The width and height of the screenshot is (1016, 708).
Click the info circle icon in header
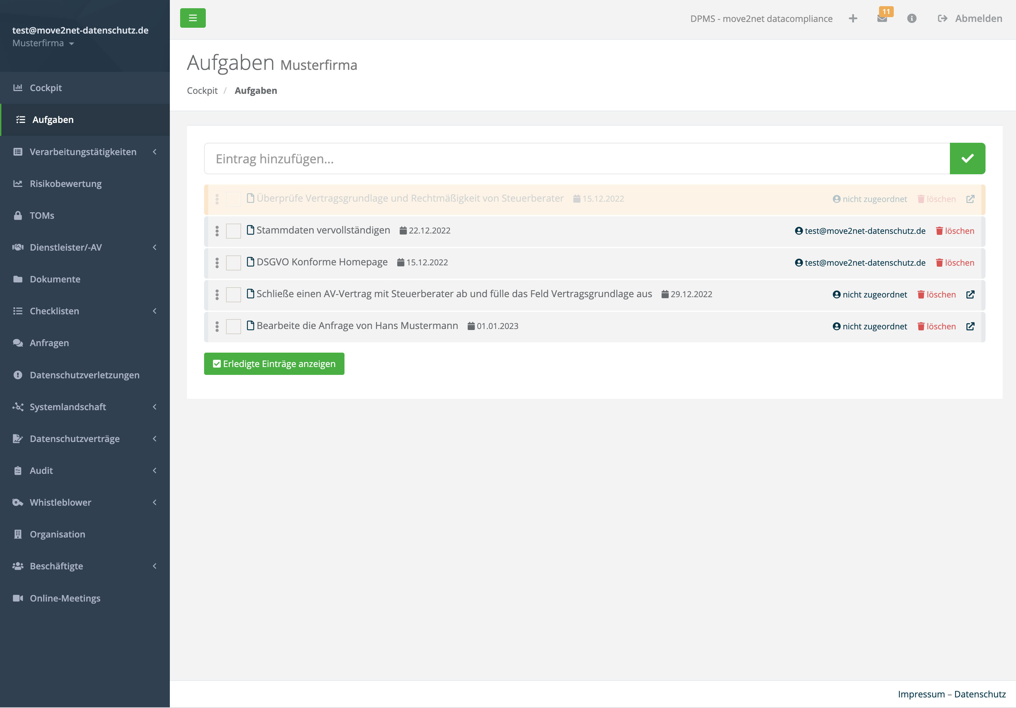(x=912, y=18)
